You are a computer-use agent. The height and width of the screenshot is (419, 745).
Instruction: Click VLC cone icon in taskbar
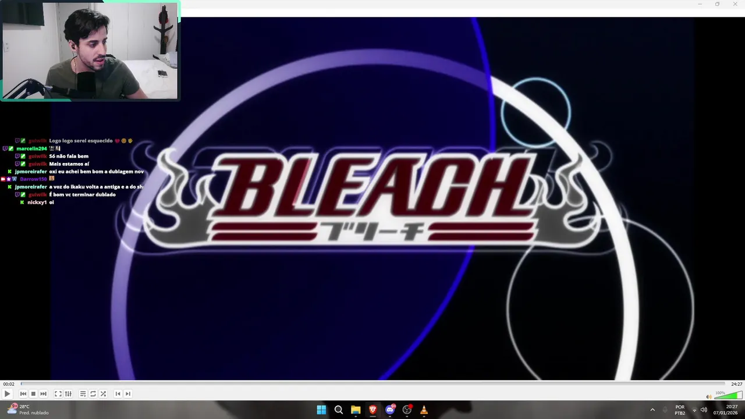(x=424, y=410)
